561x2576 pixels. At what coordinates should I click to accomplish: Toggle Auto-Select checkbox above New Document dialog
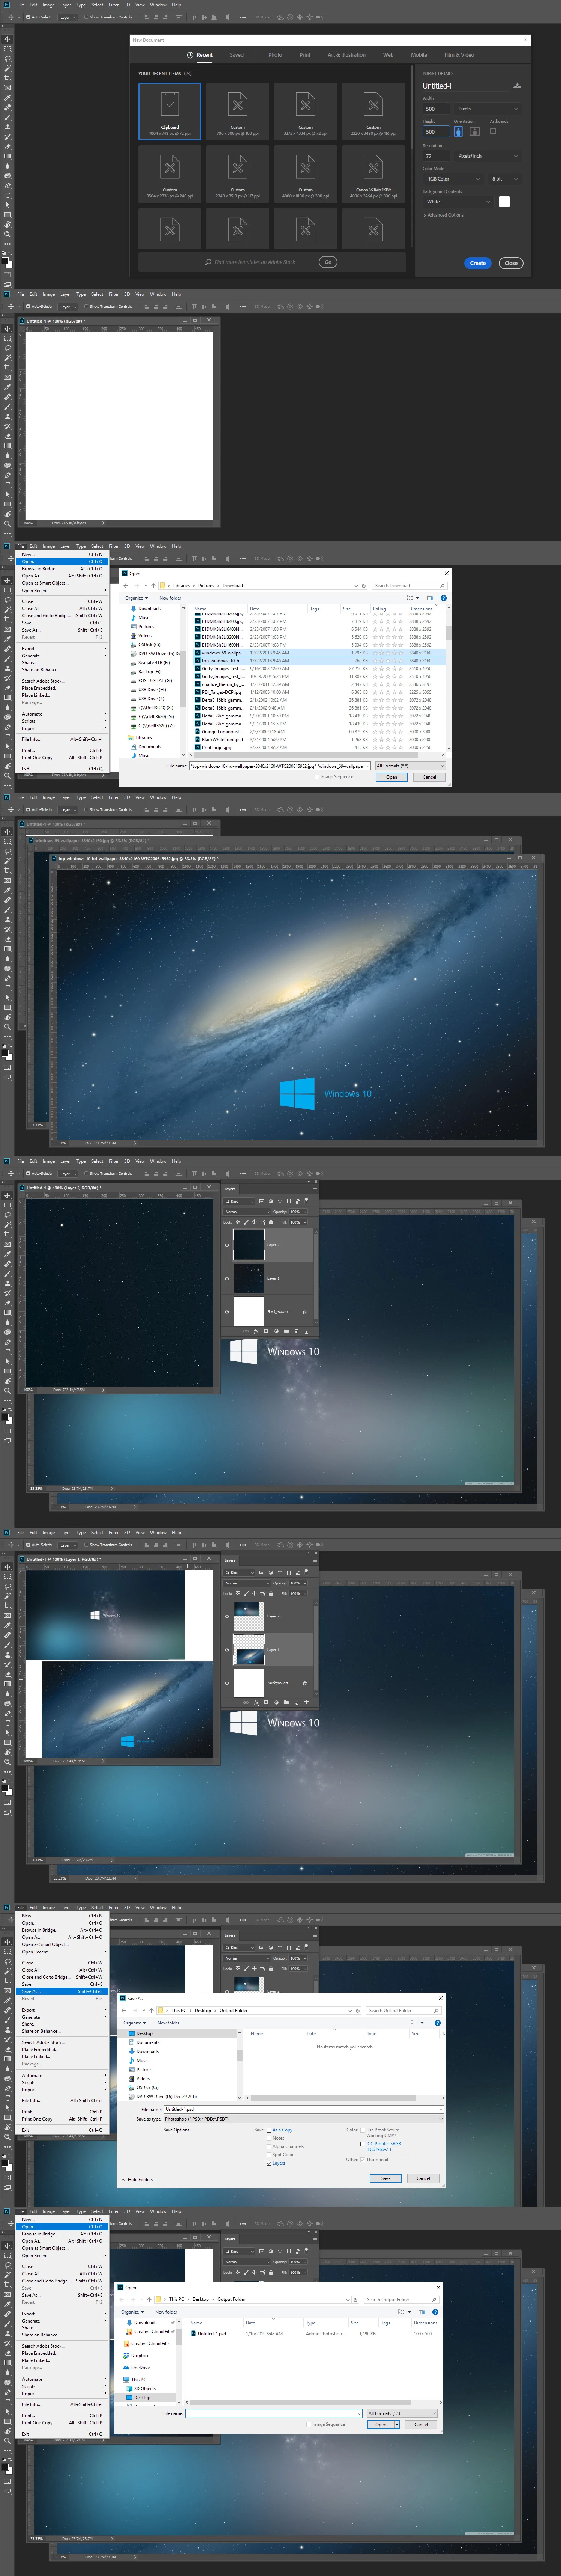[29, 17]
